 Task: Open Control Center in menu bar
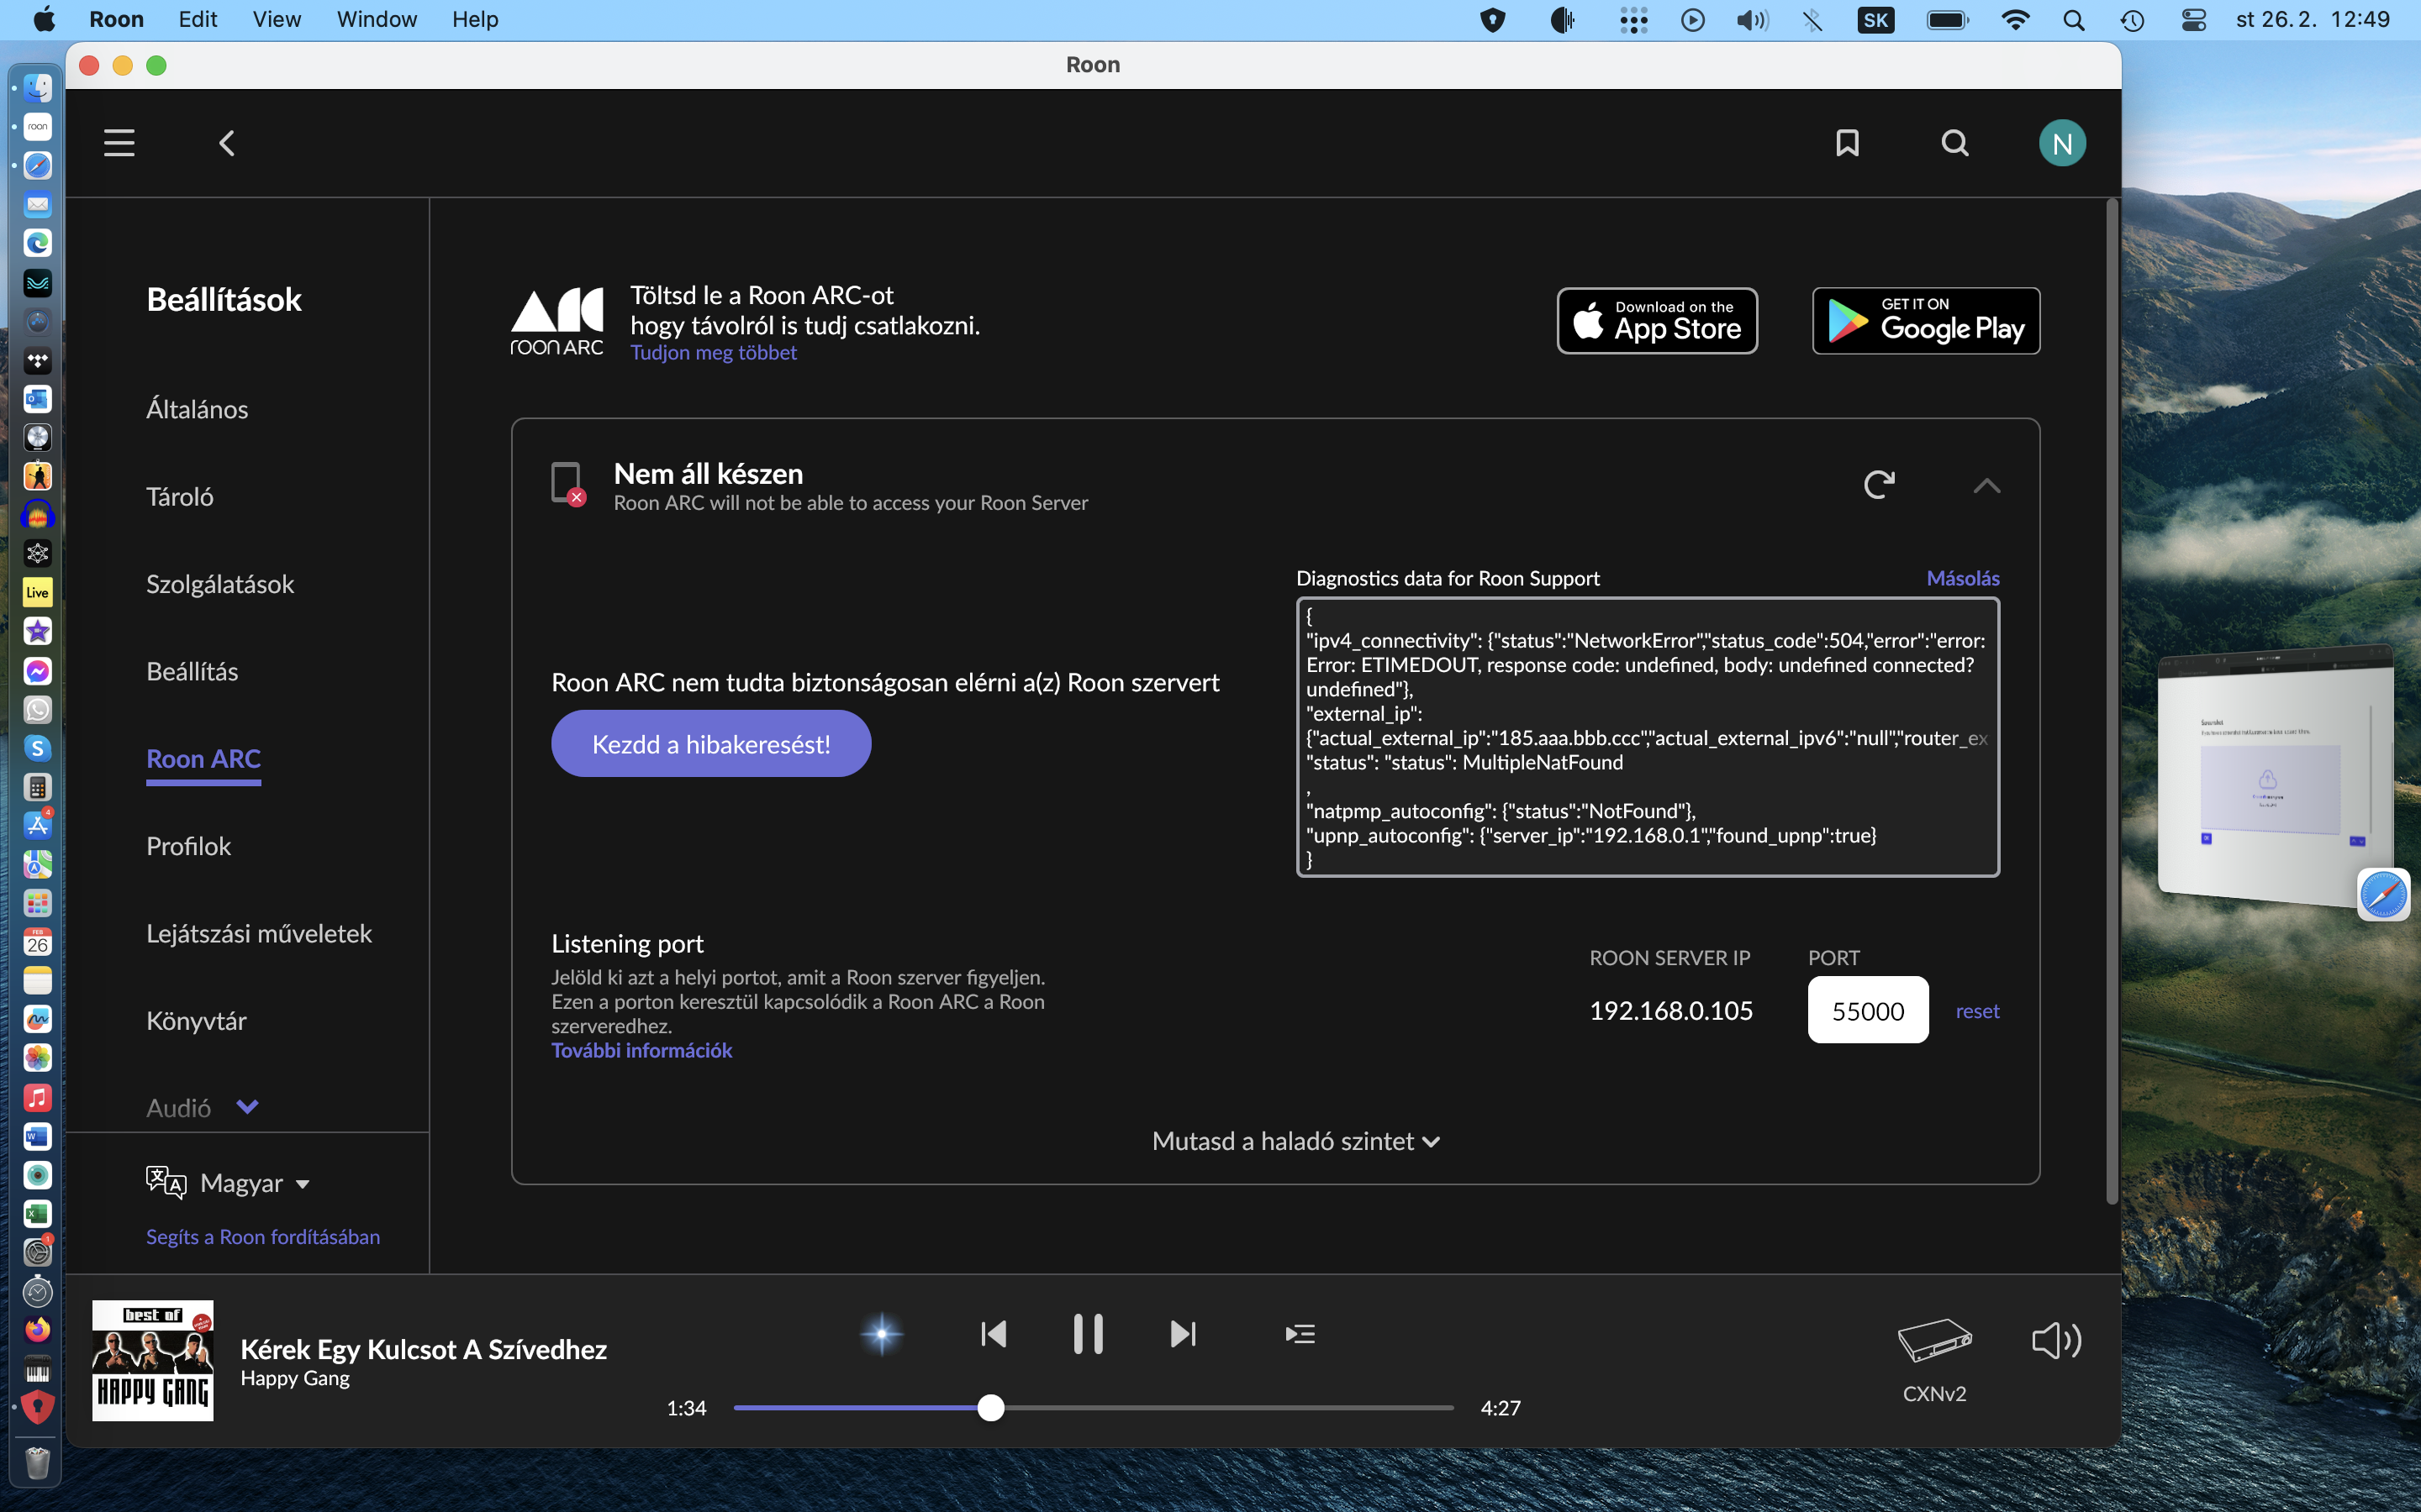[x=2193, y=19]
